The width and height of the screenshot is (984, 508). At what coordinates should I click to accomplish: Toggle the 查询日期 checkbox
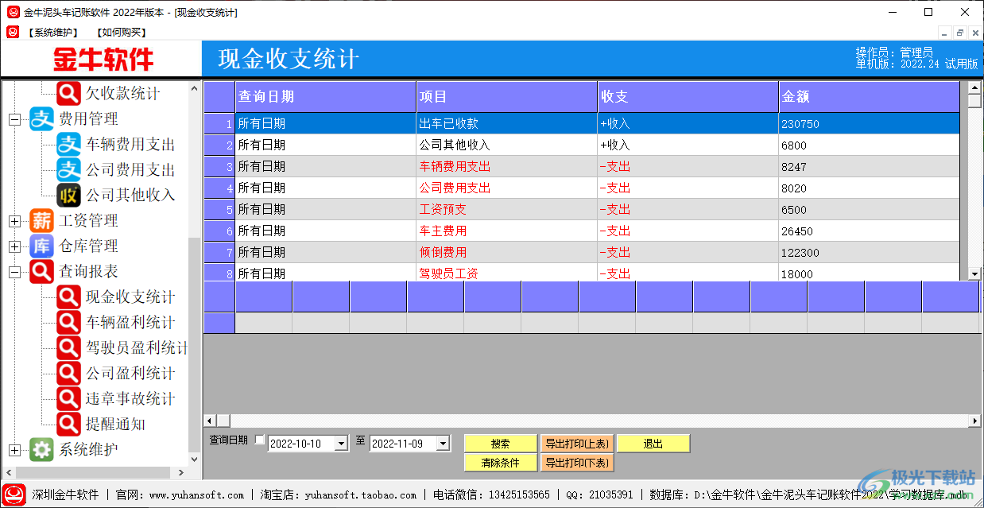260,440
